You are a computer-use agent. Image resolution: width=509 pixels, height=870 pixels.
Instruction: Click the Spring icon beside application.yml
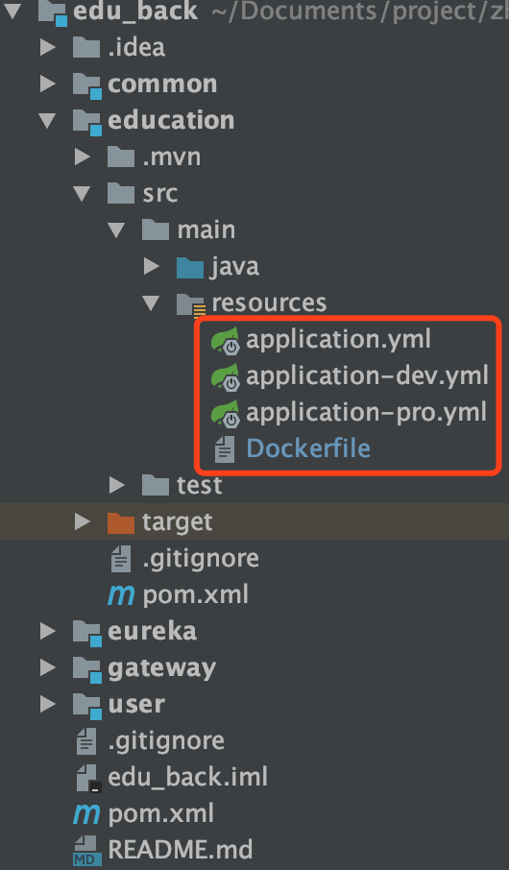(x=226, y=340)
